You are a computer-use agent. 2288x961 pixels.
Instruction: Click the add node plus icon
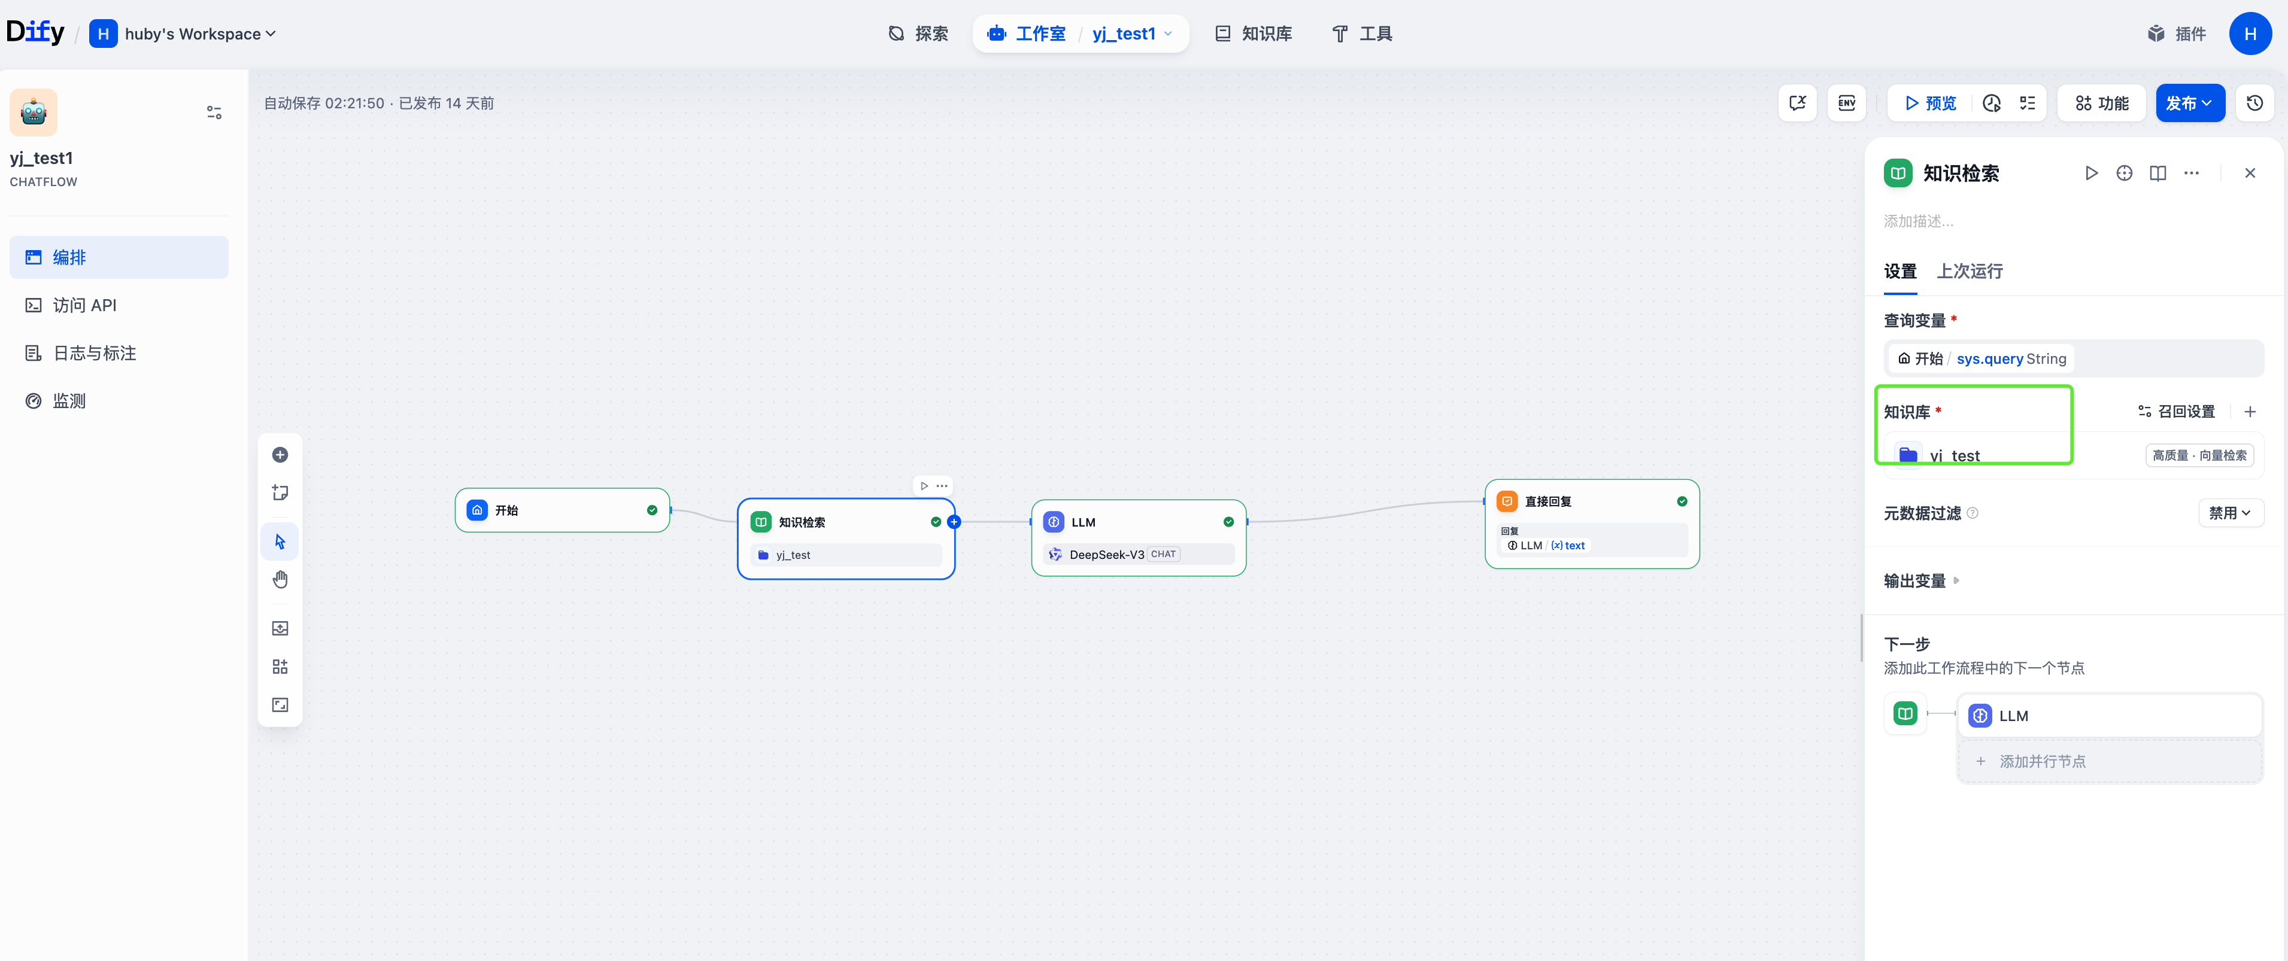pyautogui.click(x=280, y=455)
